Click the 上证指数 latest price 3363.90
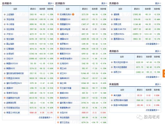Viewport: 165px width, 124px height. point(33,14)
